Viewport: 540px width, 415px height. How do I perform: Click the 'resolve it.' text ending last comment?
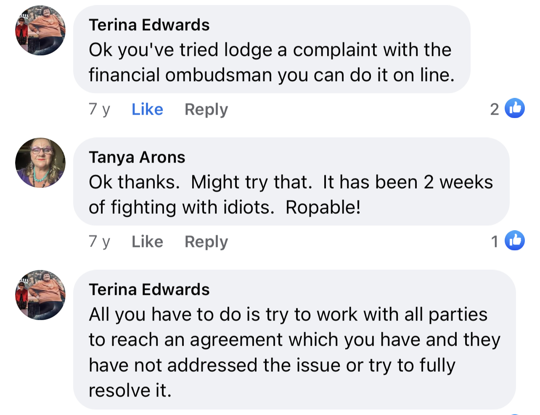point(130,391)
